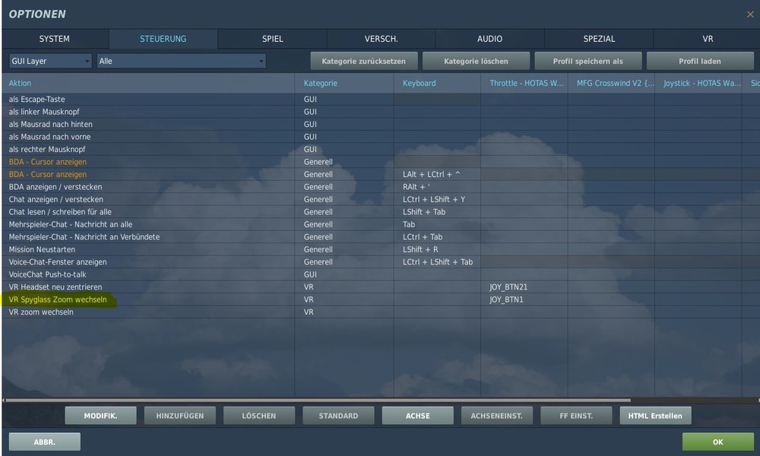Image resolution: width=760 pixels, height=456 pixels.
Task: Click Profil speichern als
Action: (x=588, y=61)
